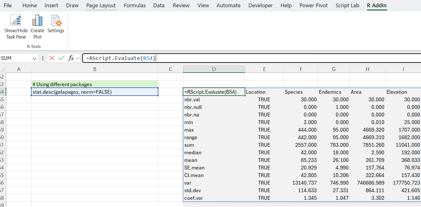Select column E header

(x=264, y=69)
